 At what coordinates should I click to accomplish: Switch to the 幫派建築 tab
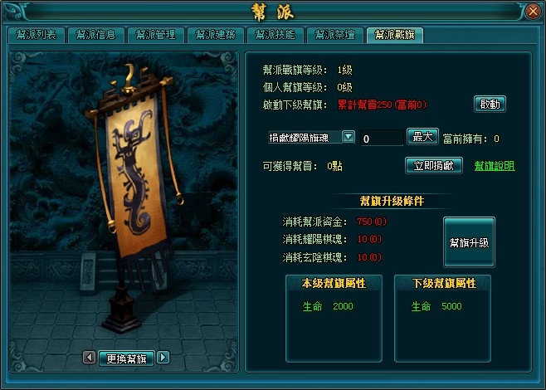tap(216, 35)
